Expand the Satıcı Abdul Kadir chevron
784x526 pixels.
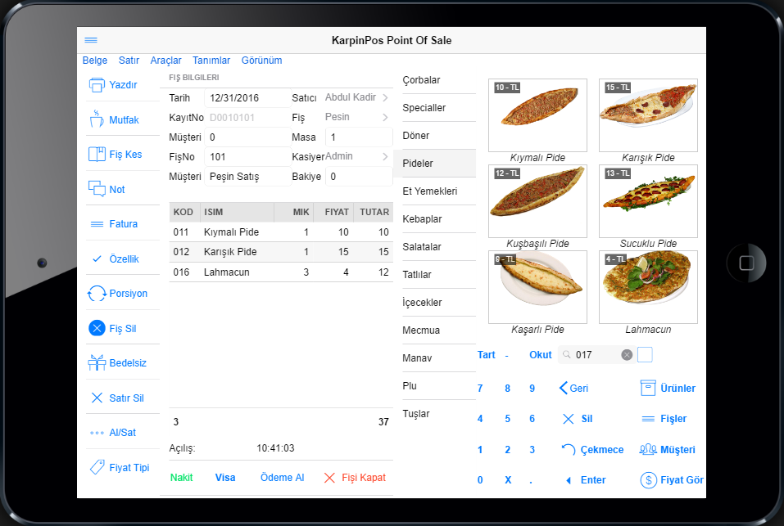(385, 98)
